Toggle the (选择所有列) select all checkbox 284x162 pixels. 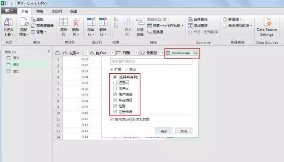coord(115,77)
